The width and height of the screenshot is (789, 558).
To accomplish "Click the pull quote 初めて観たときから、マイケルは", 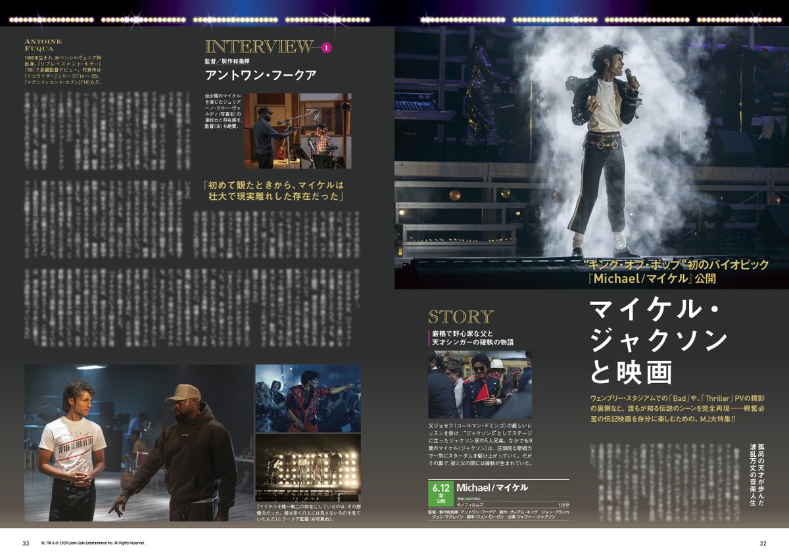I will (274, 191).
